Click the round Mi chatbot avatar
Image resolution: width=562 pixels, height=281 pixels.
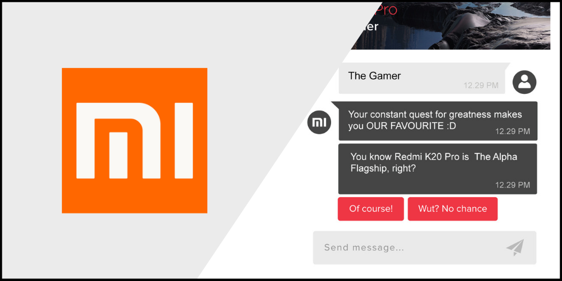pyautogui.click(x=319, y=123)
